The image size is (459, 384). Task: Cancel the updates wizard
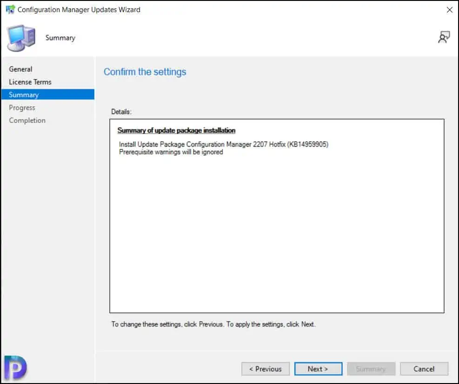pyautogui.click(x=424, y=369)
